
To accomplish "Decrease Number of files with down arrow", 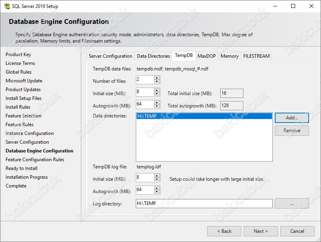I will [157, 82].
